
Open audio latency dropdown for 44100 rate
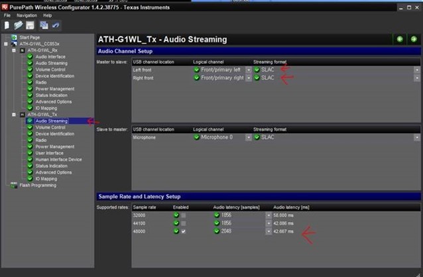tap(269, 223)
